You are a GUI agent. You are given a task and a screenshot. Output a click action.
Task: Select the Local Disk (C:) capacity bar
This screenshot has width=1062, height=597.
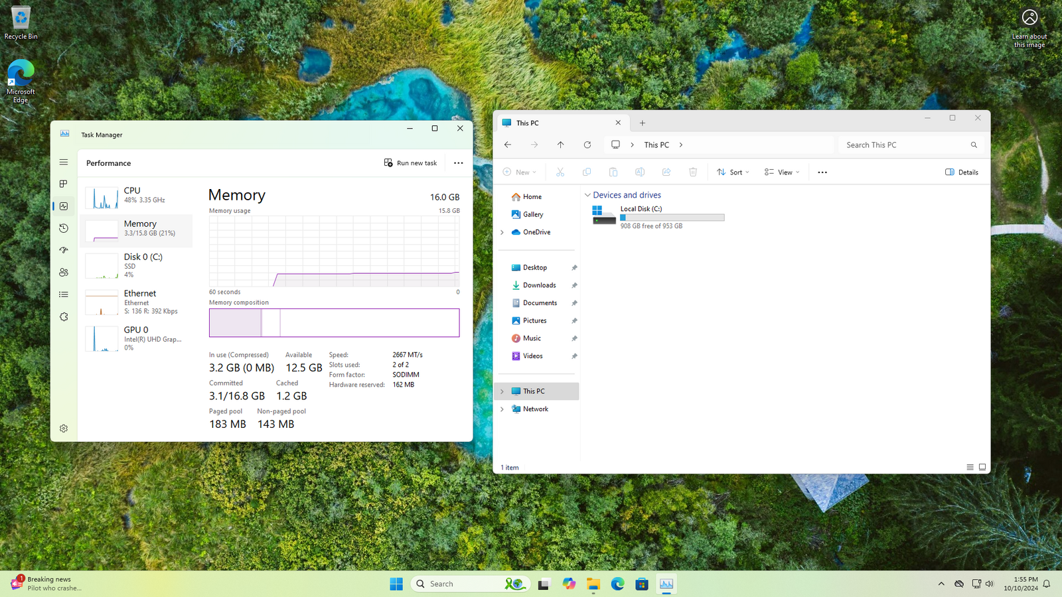(x=672, y=218)
